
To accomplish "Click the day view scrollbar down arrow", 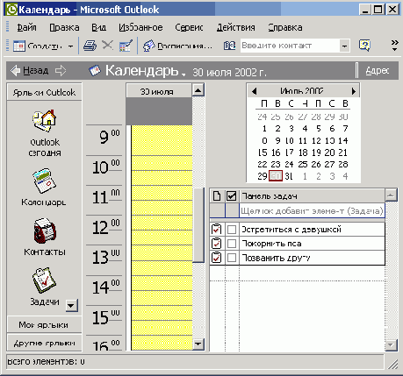I will click(198, 344).
